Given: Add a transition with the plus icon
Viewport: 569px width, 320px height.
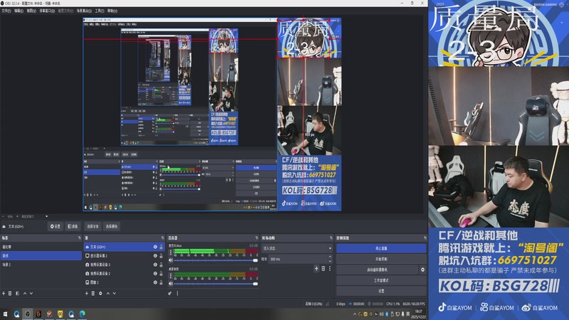Looking at the screenshot, I should [x=316, y=269].
